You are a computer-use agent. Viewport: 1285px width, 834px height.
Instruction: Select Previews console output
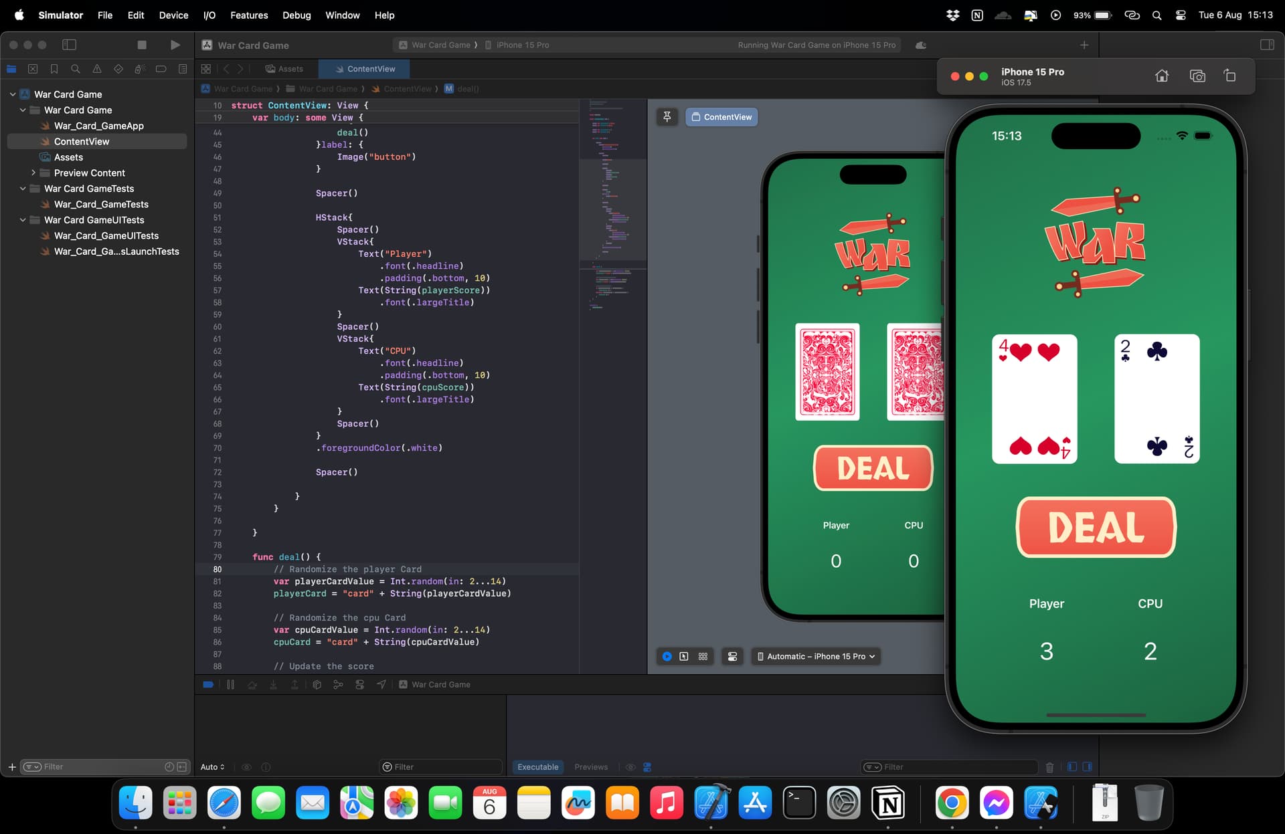591,767
